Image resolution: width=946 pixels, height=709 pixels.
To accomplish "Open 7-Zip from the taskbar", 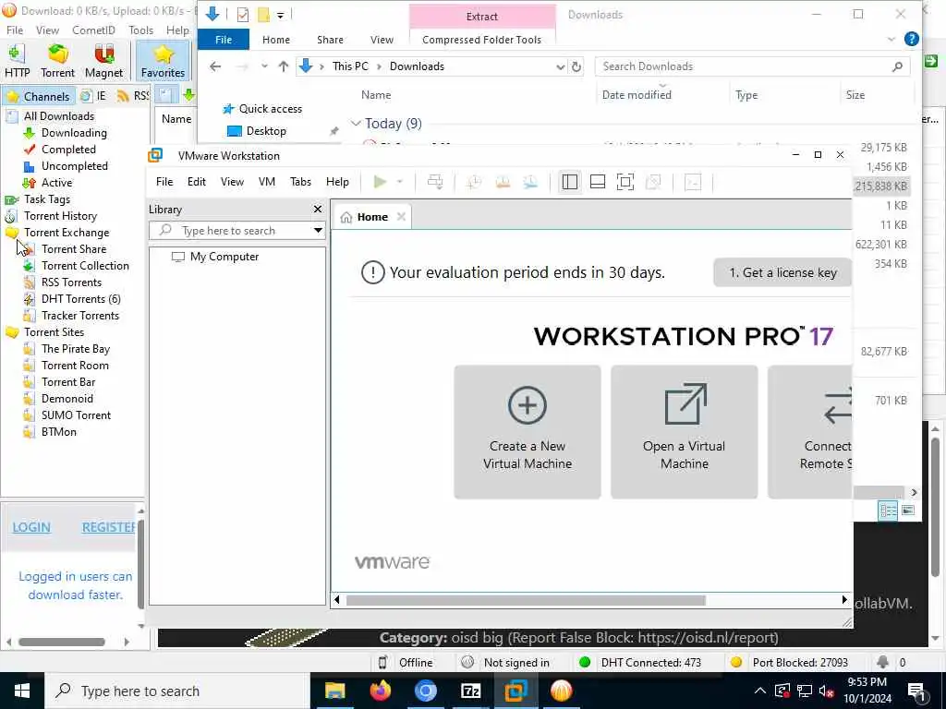I will pos(470,691).
